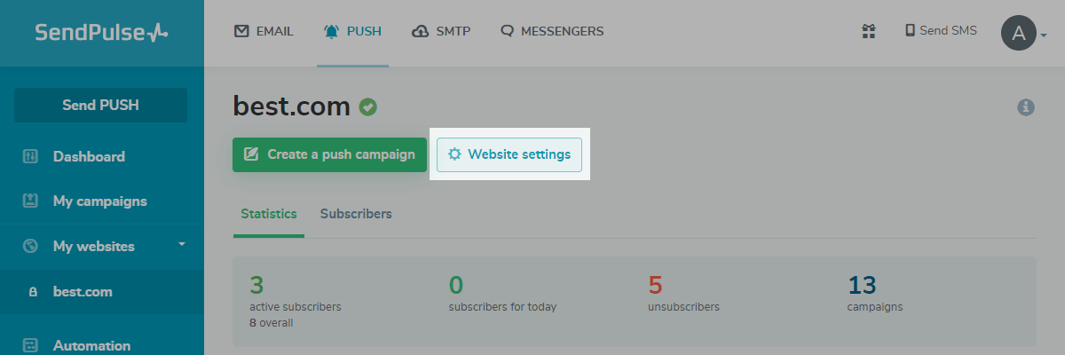
Task: Click the green verified checkmark badge
Action: pos(367,107)
